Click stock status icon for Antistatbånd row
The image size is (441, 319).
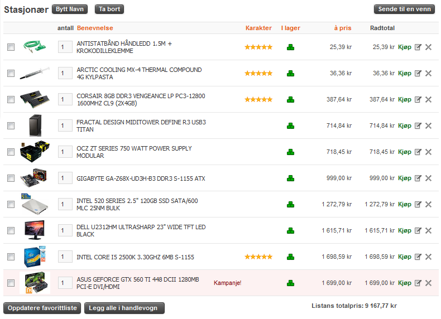tap(290, 47)
